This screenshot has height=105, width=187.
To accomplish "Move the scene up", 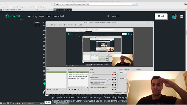I will point(54,90).
